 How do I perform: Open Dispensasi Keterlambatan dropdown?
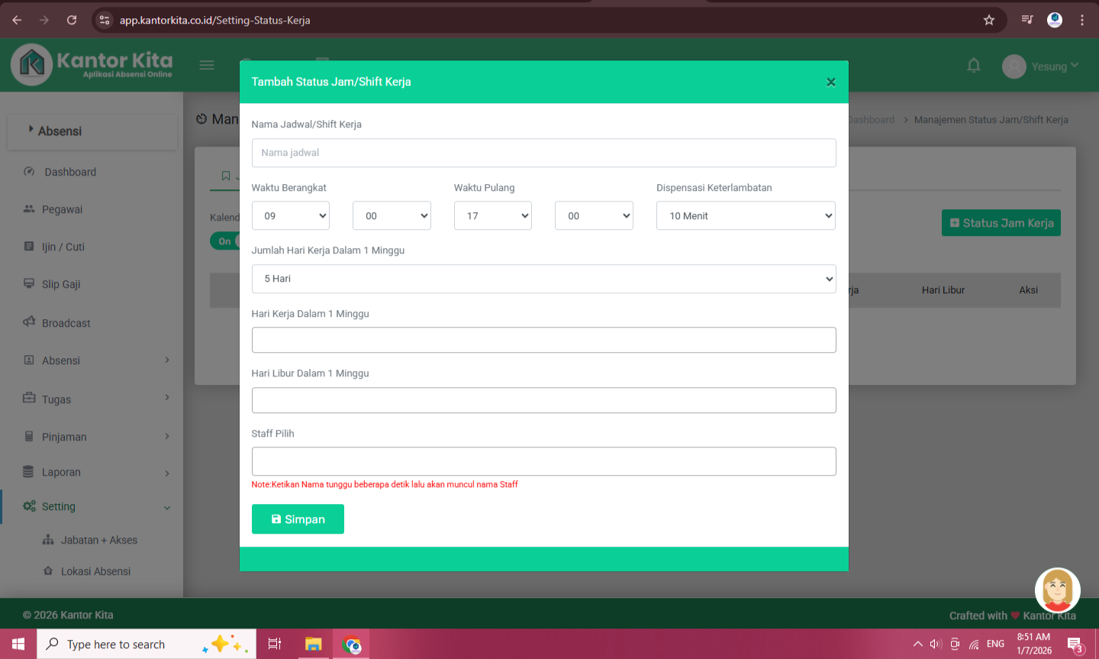coord(745,216)
